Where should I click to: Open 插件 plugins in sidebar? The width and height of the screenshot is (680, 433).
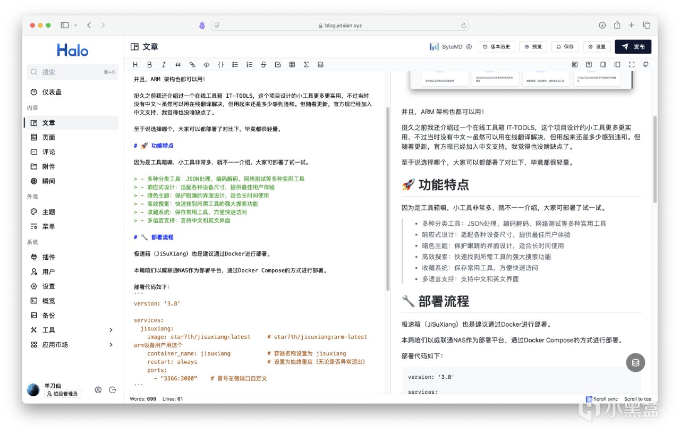coord(73,257)
